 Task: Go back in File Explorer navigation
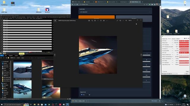1,58
